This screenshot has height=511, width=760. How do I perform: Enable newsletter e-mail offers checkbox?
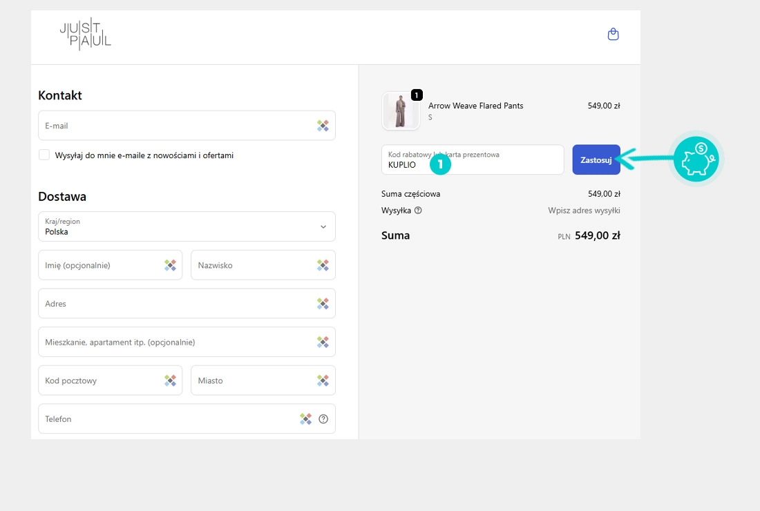(44, 155)
